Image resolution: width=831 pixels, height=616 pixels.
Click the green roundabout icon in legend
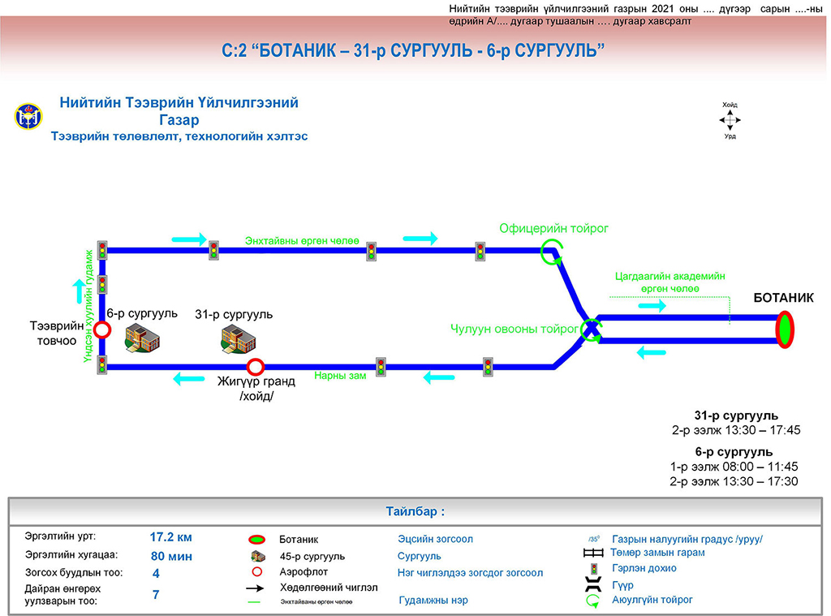point(594,601)
